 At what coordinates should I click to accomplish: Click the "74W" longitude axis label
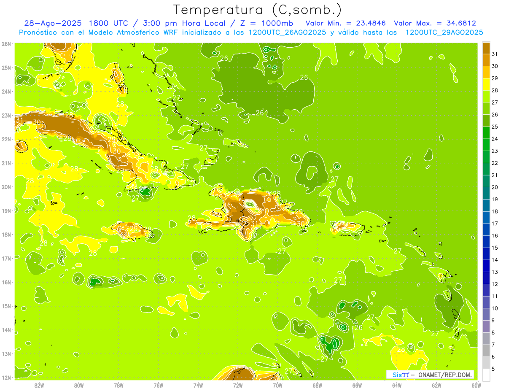tap(198, 385)
